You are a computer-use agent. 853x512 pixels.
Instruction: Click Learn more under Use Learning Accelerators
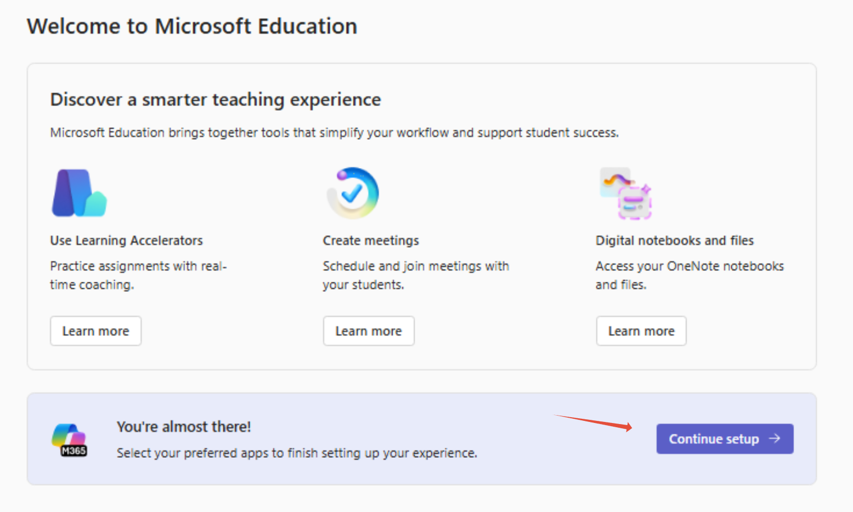96,331
